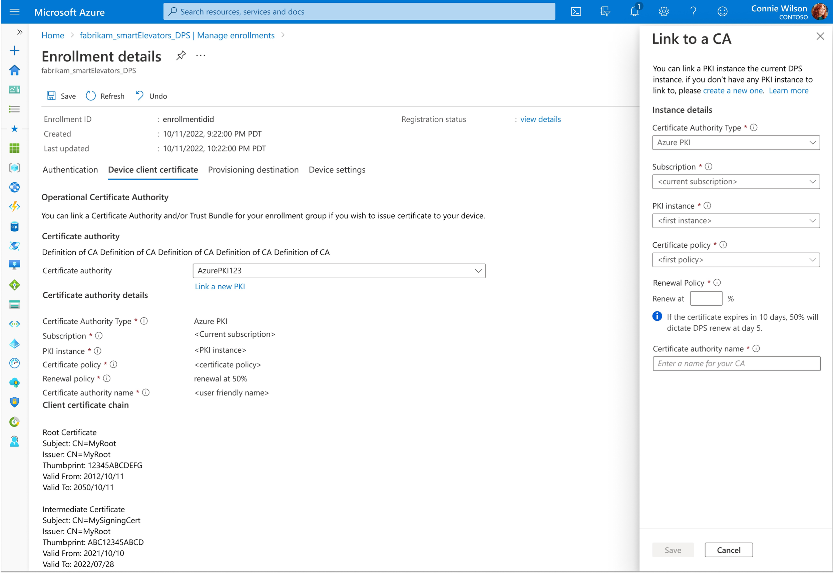Show info for Renewal policy in authority details
834x573 pixels.
click(x=106, y=378)
